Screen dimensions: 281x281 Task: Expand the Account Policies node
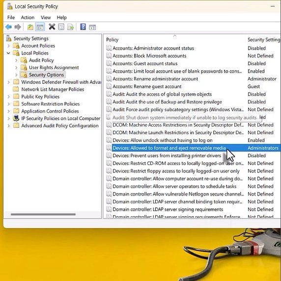(x=9, y=46)
